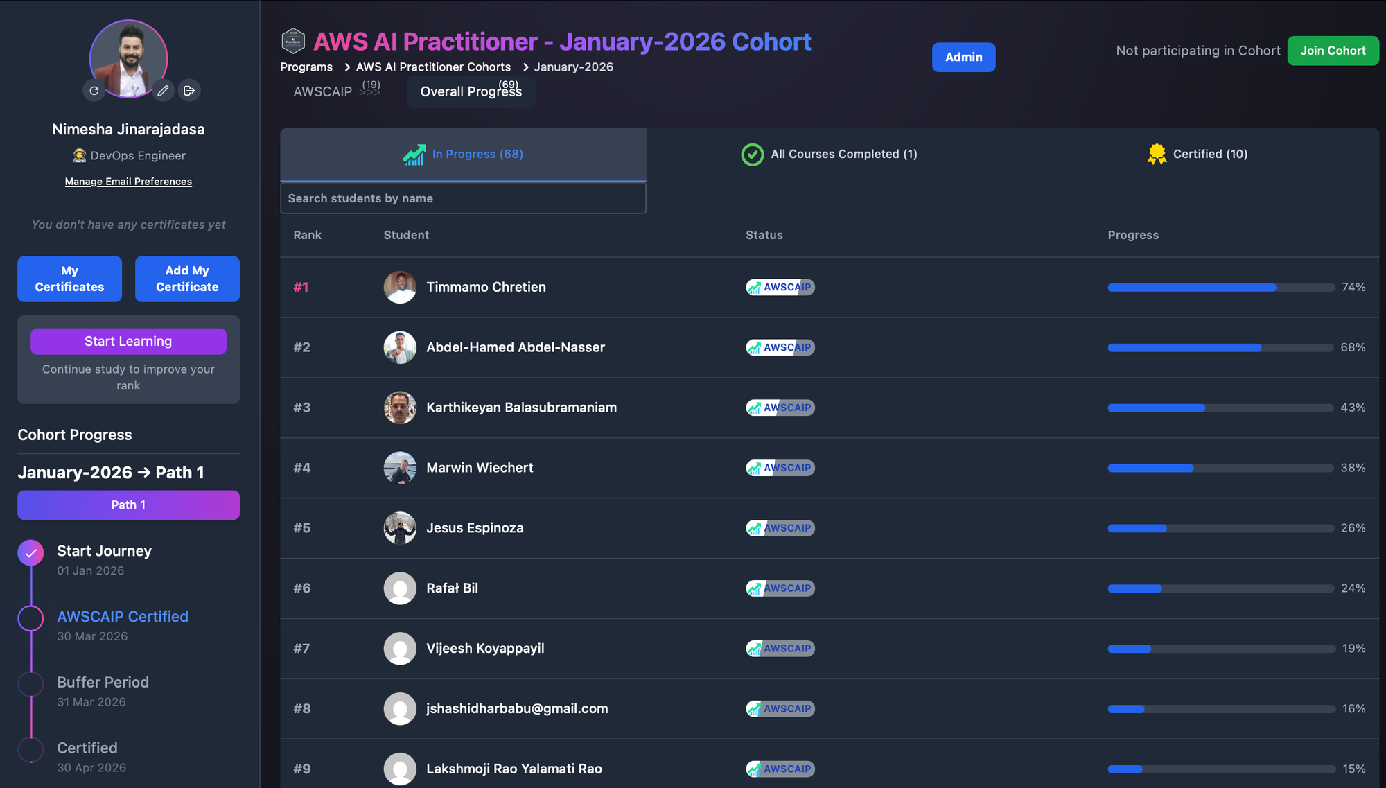The image size is (1386, 788).
Task: Click the Start Journey completed checkpoint
Action: point(30,552)
